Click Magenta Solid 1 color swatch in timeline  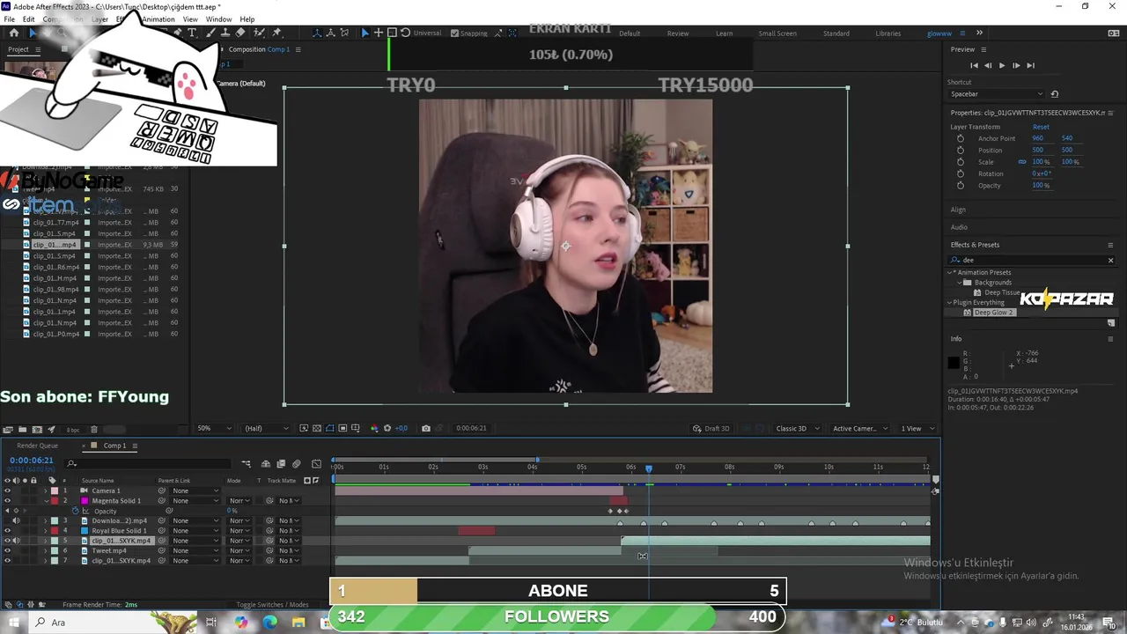(85, 500)
